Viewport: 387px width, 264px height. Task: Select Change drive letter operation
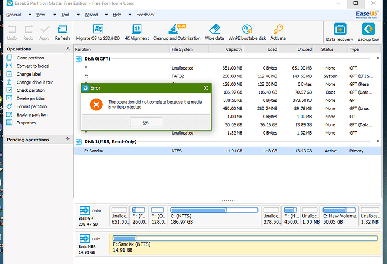pyautogui.click(x=35, y=82)
